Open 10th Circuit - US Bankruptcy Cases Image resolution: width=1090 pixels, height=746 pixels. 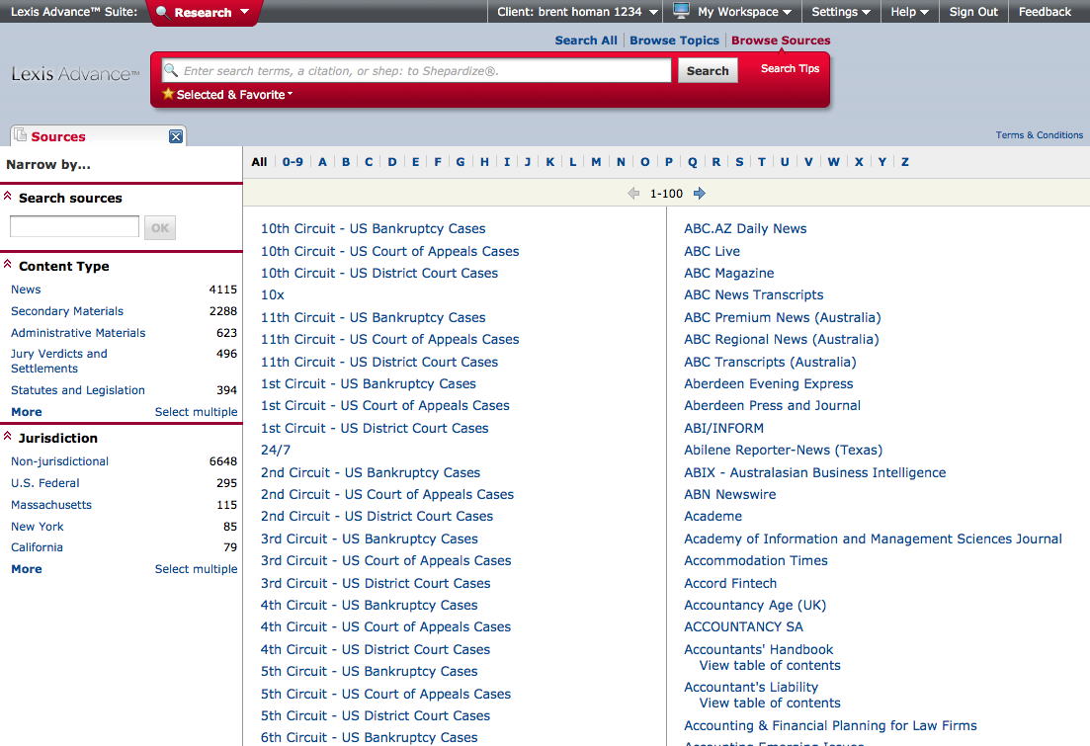[374, 228]
